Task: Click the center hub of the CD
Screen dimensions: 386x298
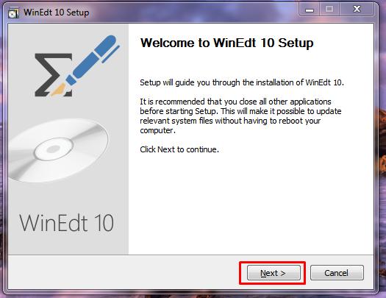Action: coord(54,149)
